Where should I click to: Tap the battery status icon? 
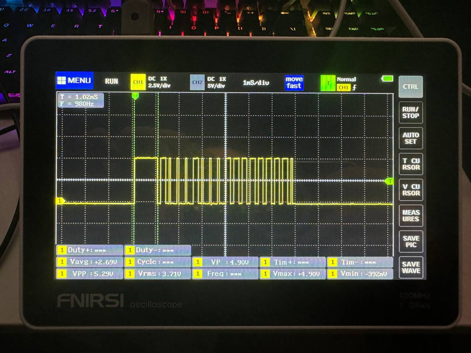coord(387,78)
